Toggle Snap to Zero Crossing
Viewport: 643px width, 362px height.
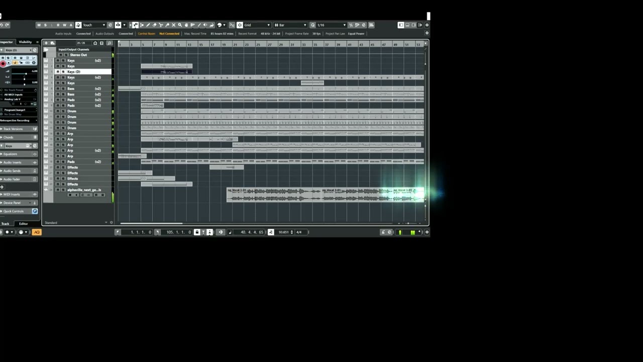232,25
